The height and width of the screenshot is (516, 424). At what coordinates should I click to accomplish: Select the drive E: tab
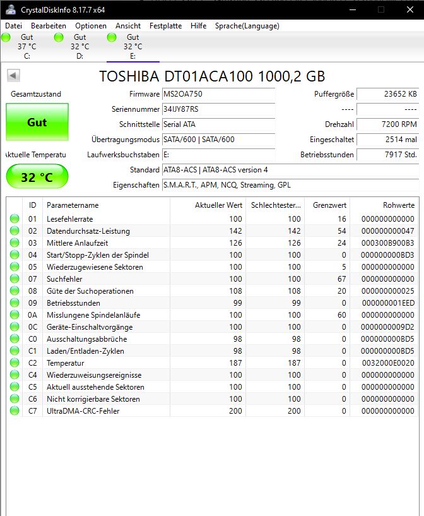[132, 46]
